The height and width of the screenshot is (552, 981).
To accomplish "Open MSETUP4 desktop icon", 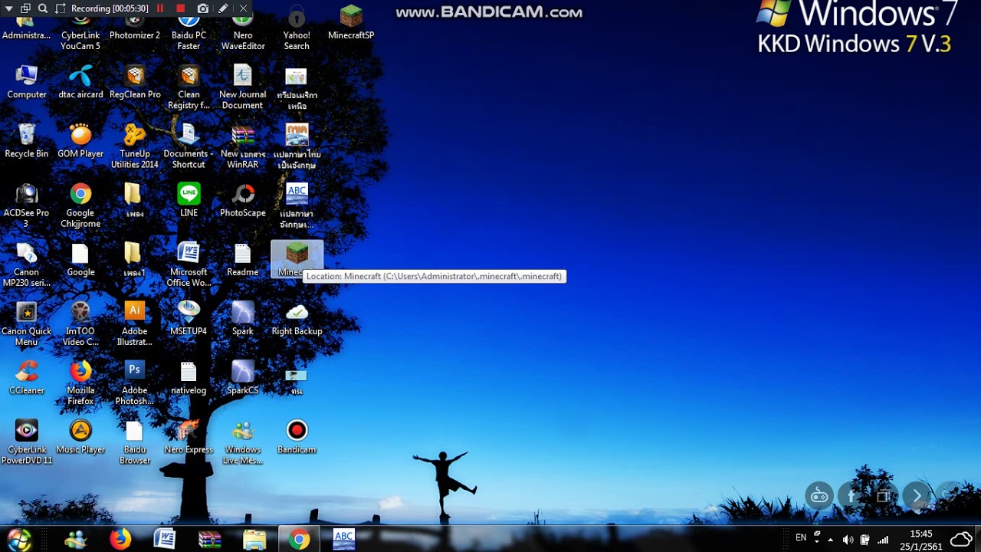I will [x=189, y=319].
